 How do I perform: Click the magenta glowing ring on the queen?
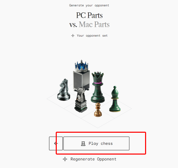click(98, 83)
